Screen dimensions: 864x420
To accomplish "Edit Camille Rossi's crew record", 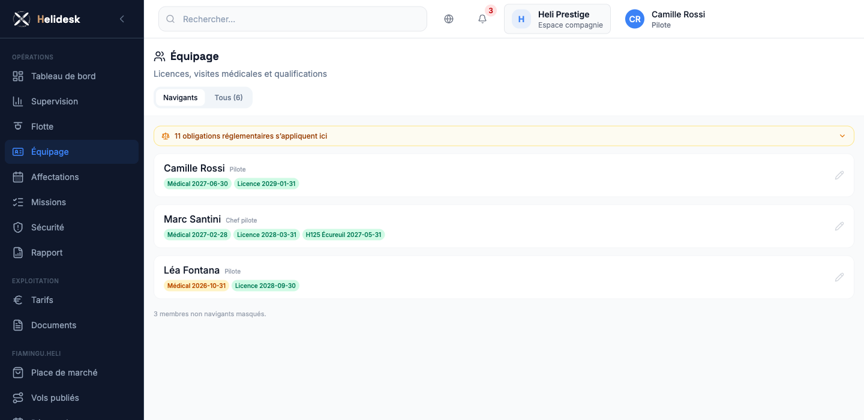I will 839,175.
